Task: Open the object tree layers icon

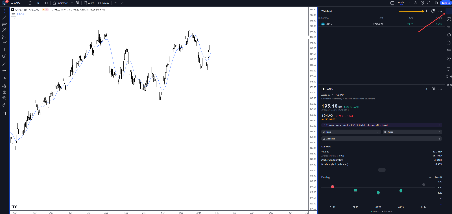Action: coord(449,35)
